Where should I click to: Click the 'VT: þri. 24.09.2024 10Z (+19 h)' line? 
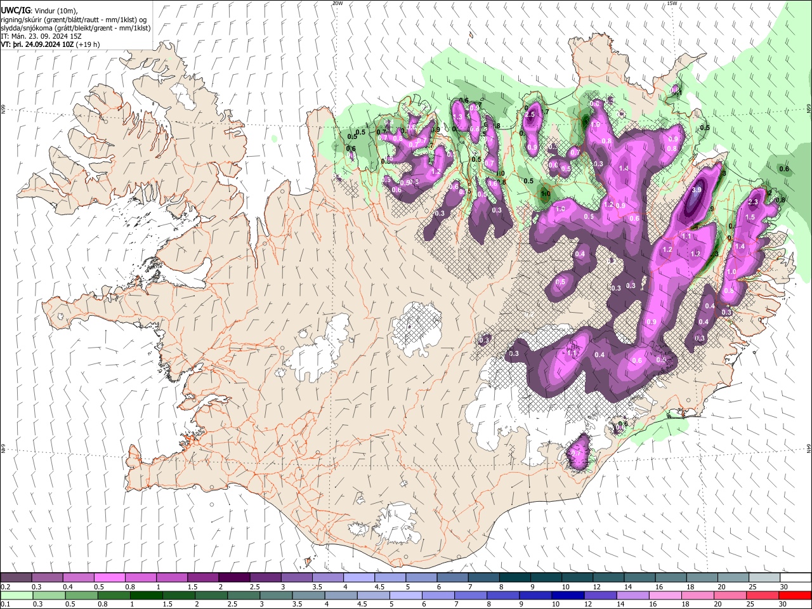[x=50, y=45]
